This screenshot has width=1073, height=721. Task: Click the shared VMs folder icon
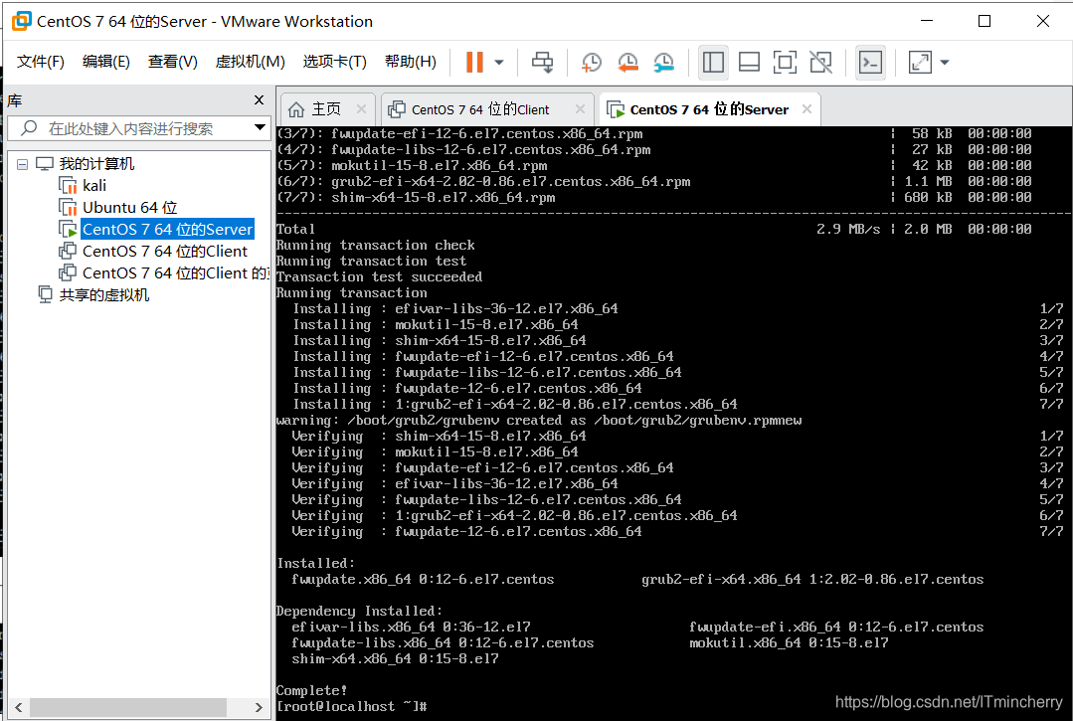coord(45,294)
